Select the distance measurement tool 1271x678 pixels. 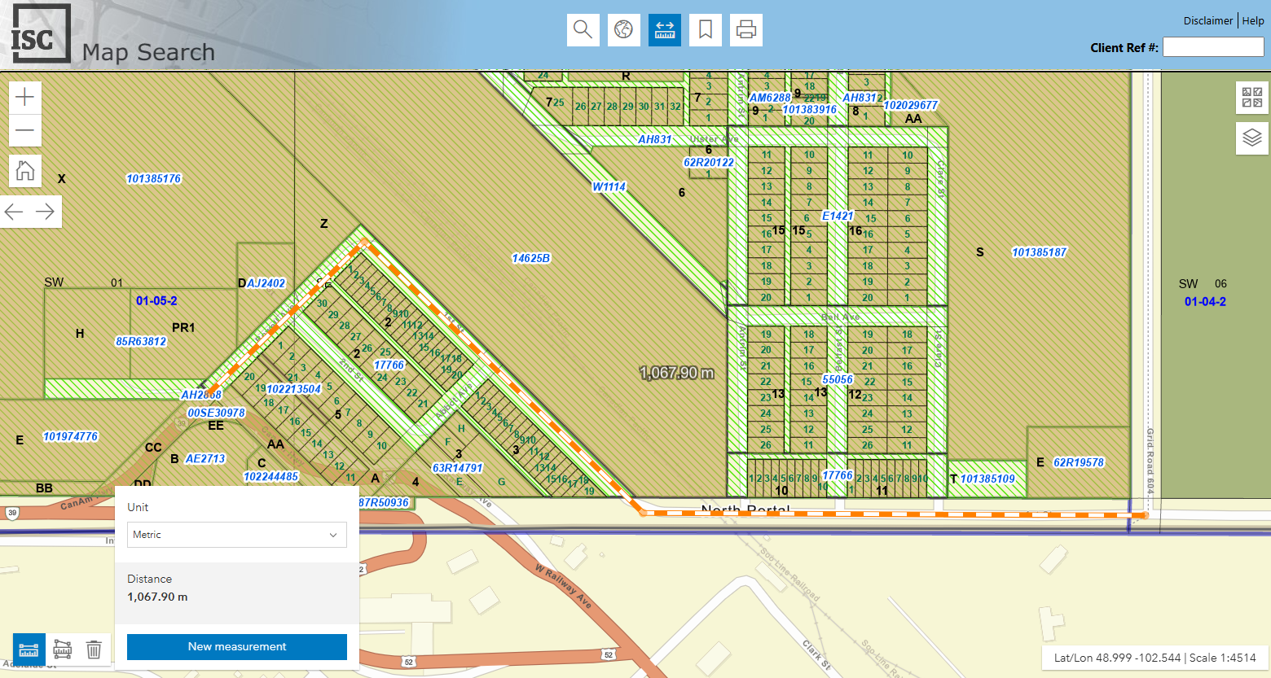pyautogui.click(x=29, y=650)
